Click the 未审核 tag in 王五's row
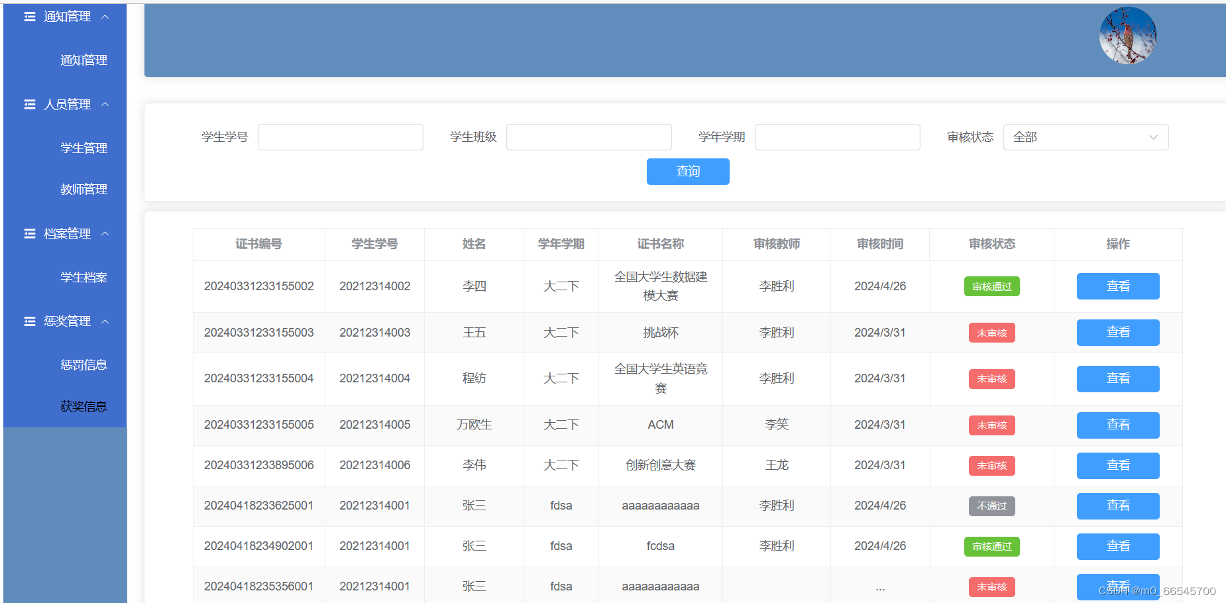 pyautogui.click(x=992, y=333)
